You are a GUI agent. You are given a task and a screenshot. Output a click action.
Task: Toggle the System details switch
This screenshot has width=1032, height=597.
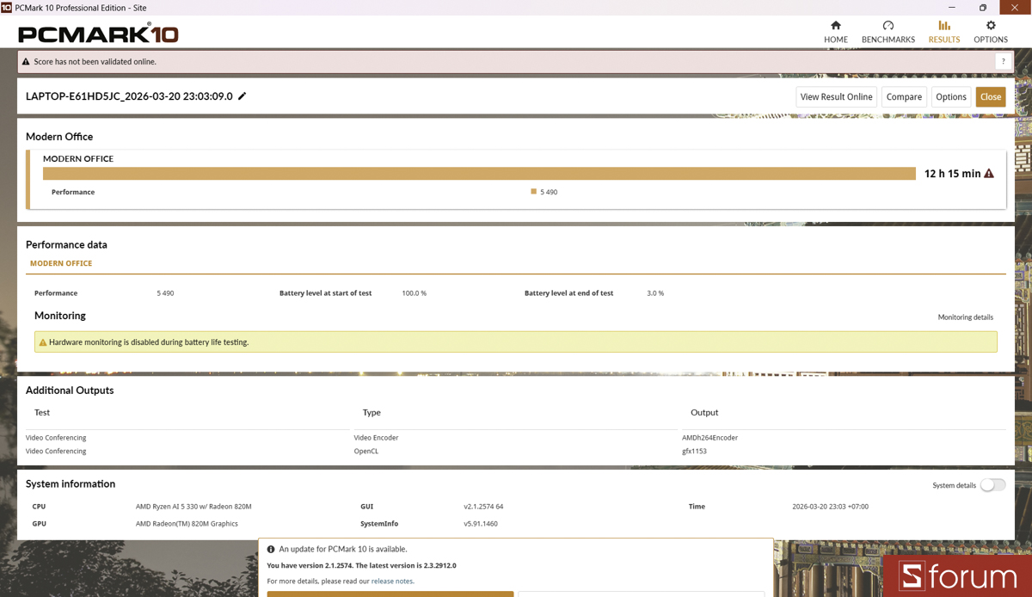pyautogui.click(x=992, y=485)
